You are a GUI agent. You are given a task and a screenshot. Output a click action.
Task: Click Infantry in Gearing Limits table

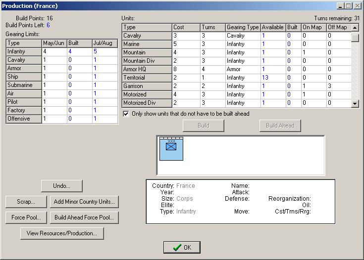(x=24, y=51)
